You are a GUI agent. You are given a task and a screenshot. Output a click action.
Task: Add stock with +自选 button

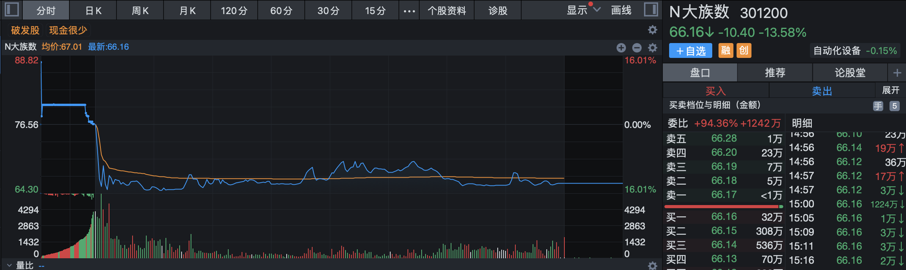691,51
